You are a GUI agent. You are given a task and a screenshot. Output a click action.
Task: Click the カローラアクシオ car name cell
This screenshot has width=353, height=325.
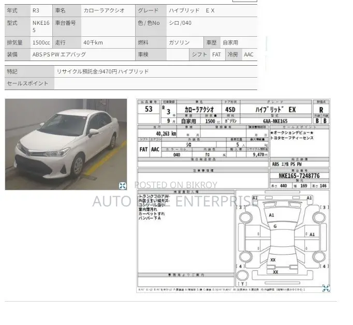click(108, 10)
